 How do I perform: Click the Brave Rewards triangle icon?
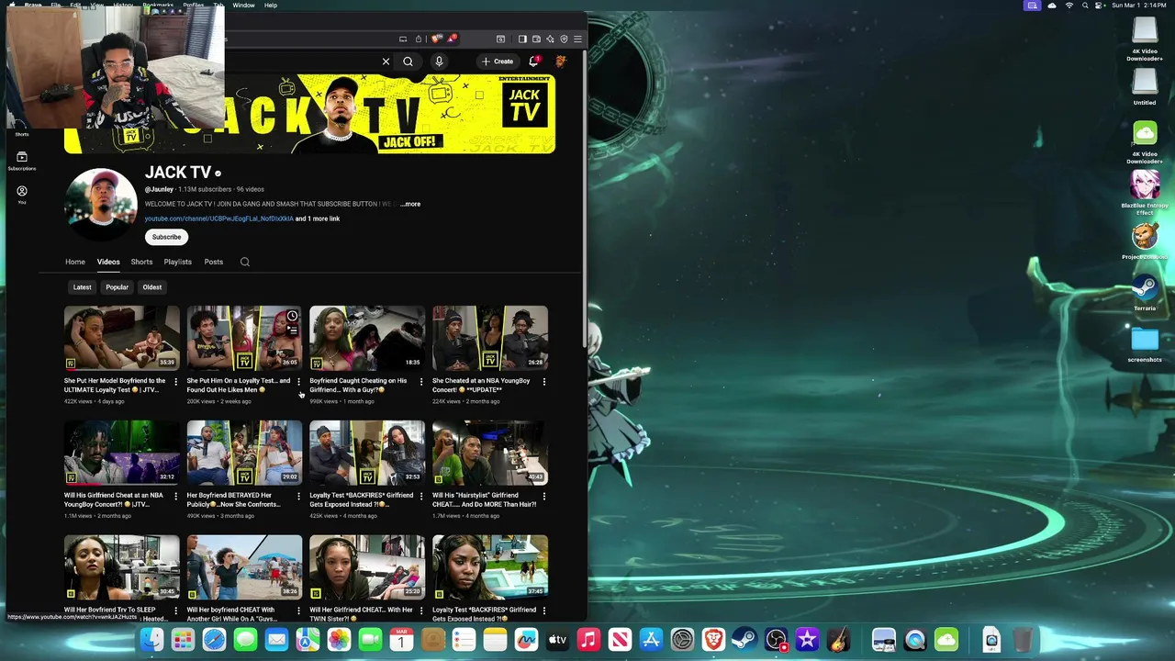pyautogui.click(x=451, y=39)
